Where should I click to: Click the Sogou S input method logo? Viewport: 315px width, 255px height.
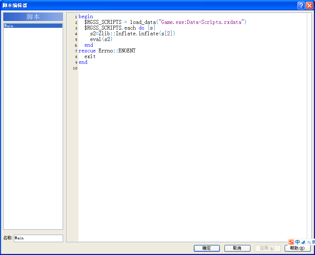click(x=291, y=242)
